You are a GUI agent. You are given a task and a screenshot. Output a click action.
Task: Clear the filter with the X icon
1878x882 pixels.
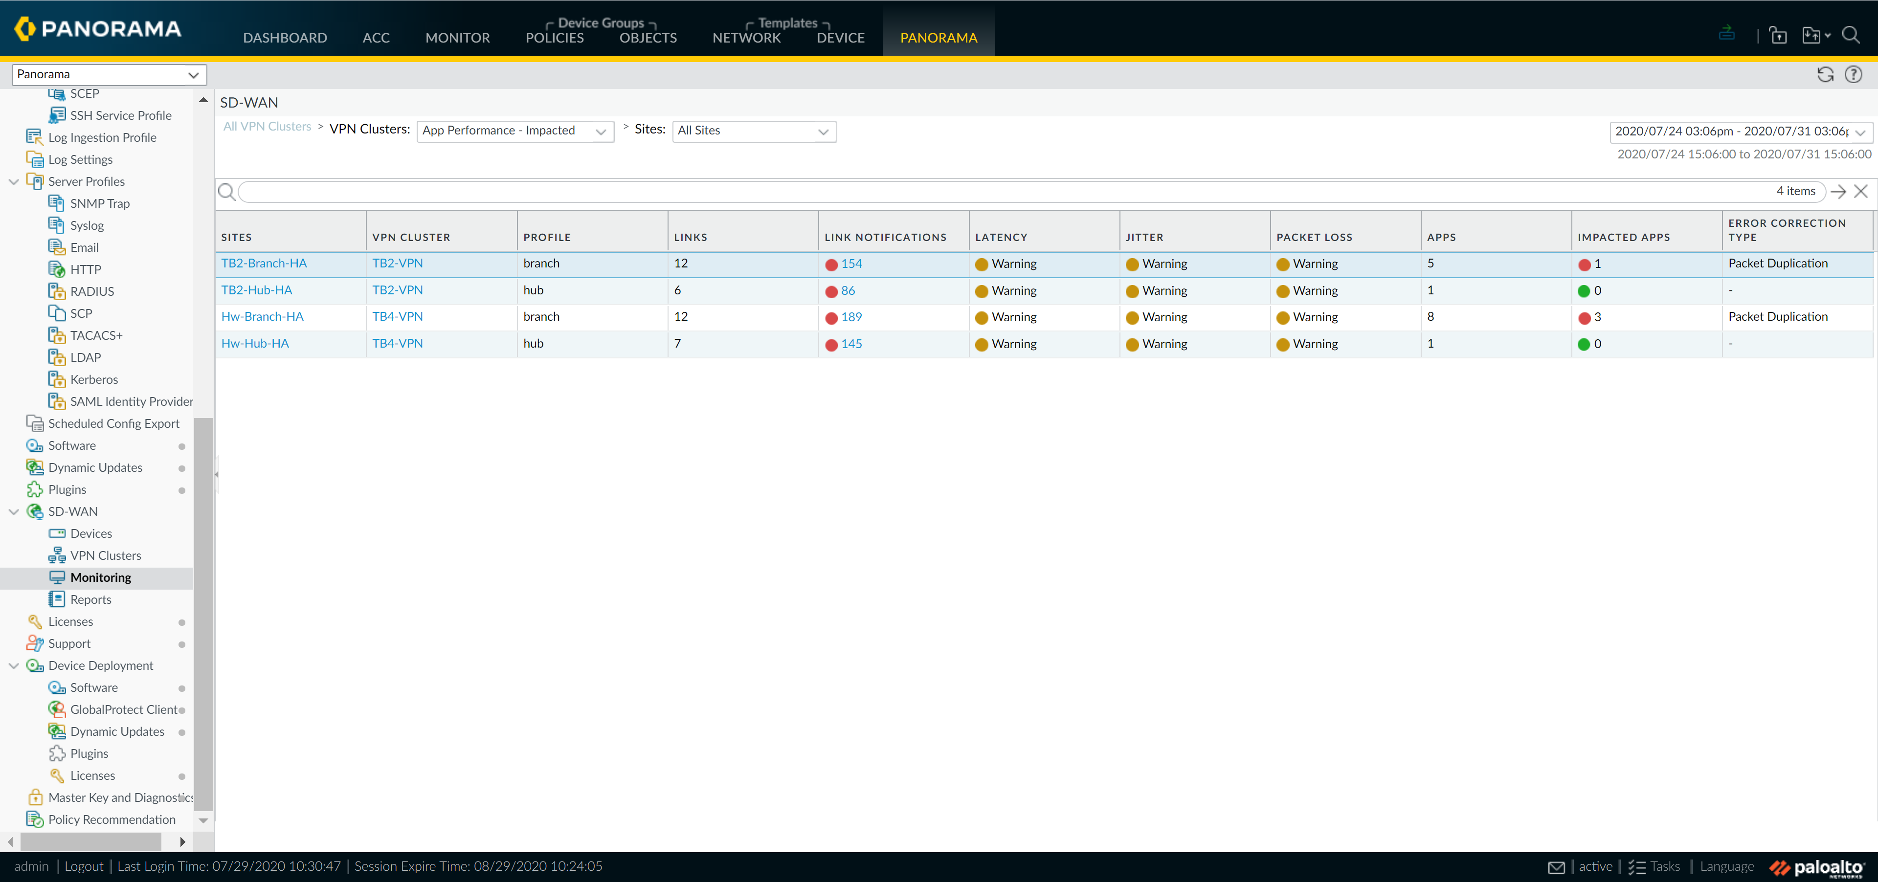(1860, 191)
